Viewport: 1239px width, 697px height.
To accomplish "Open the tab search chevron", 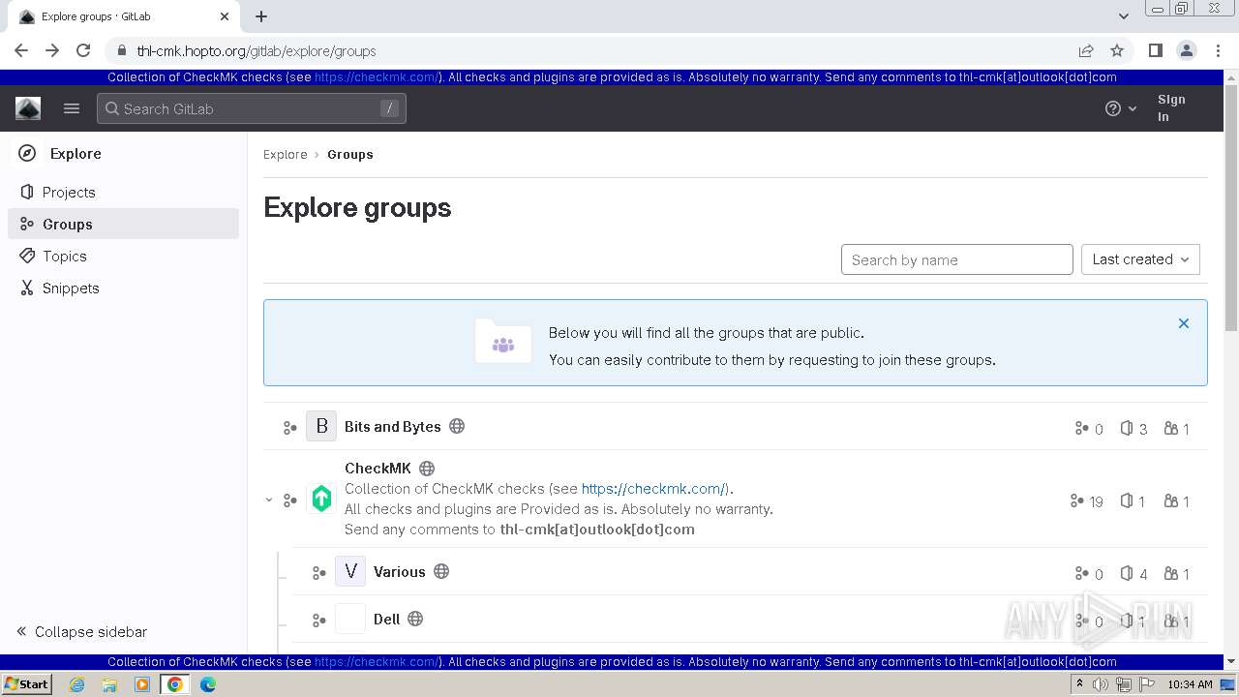I will 1123,16.
